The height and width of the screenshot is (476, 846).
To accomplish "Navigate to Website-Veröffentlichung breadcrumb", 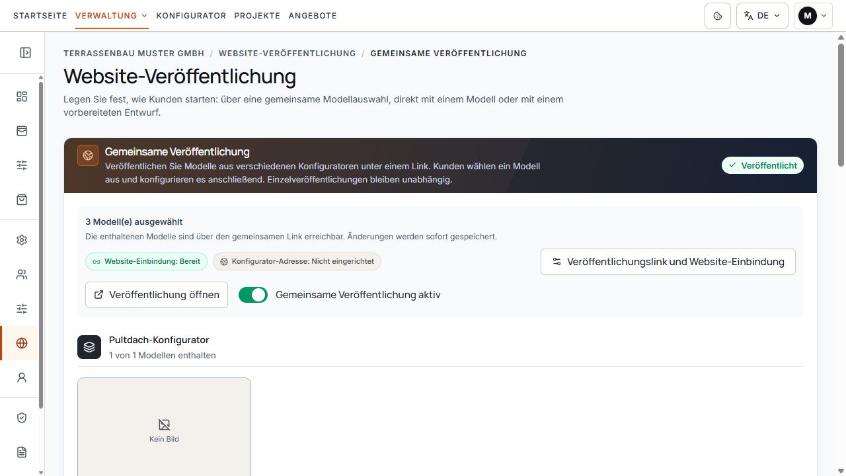I will 288,54.
